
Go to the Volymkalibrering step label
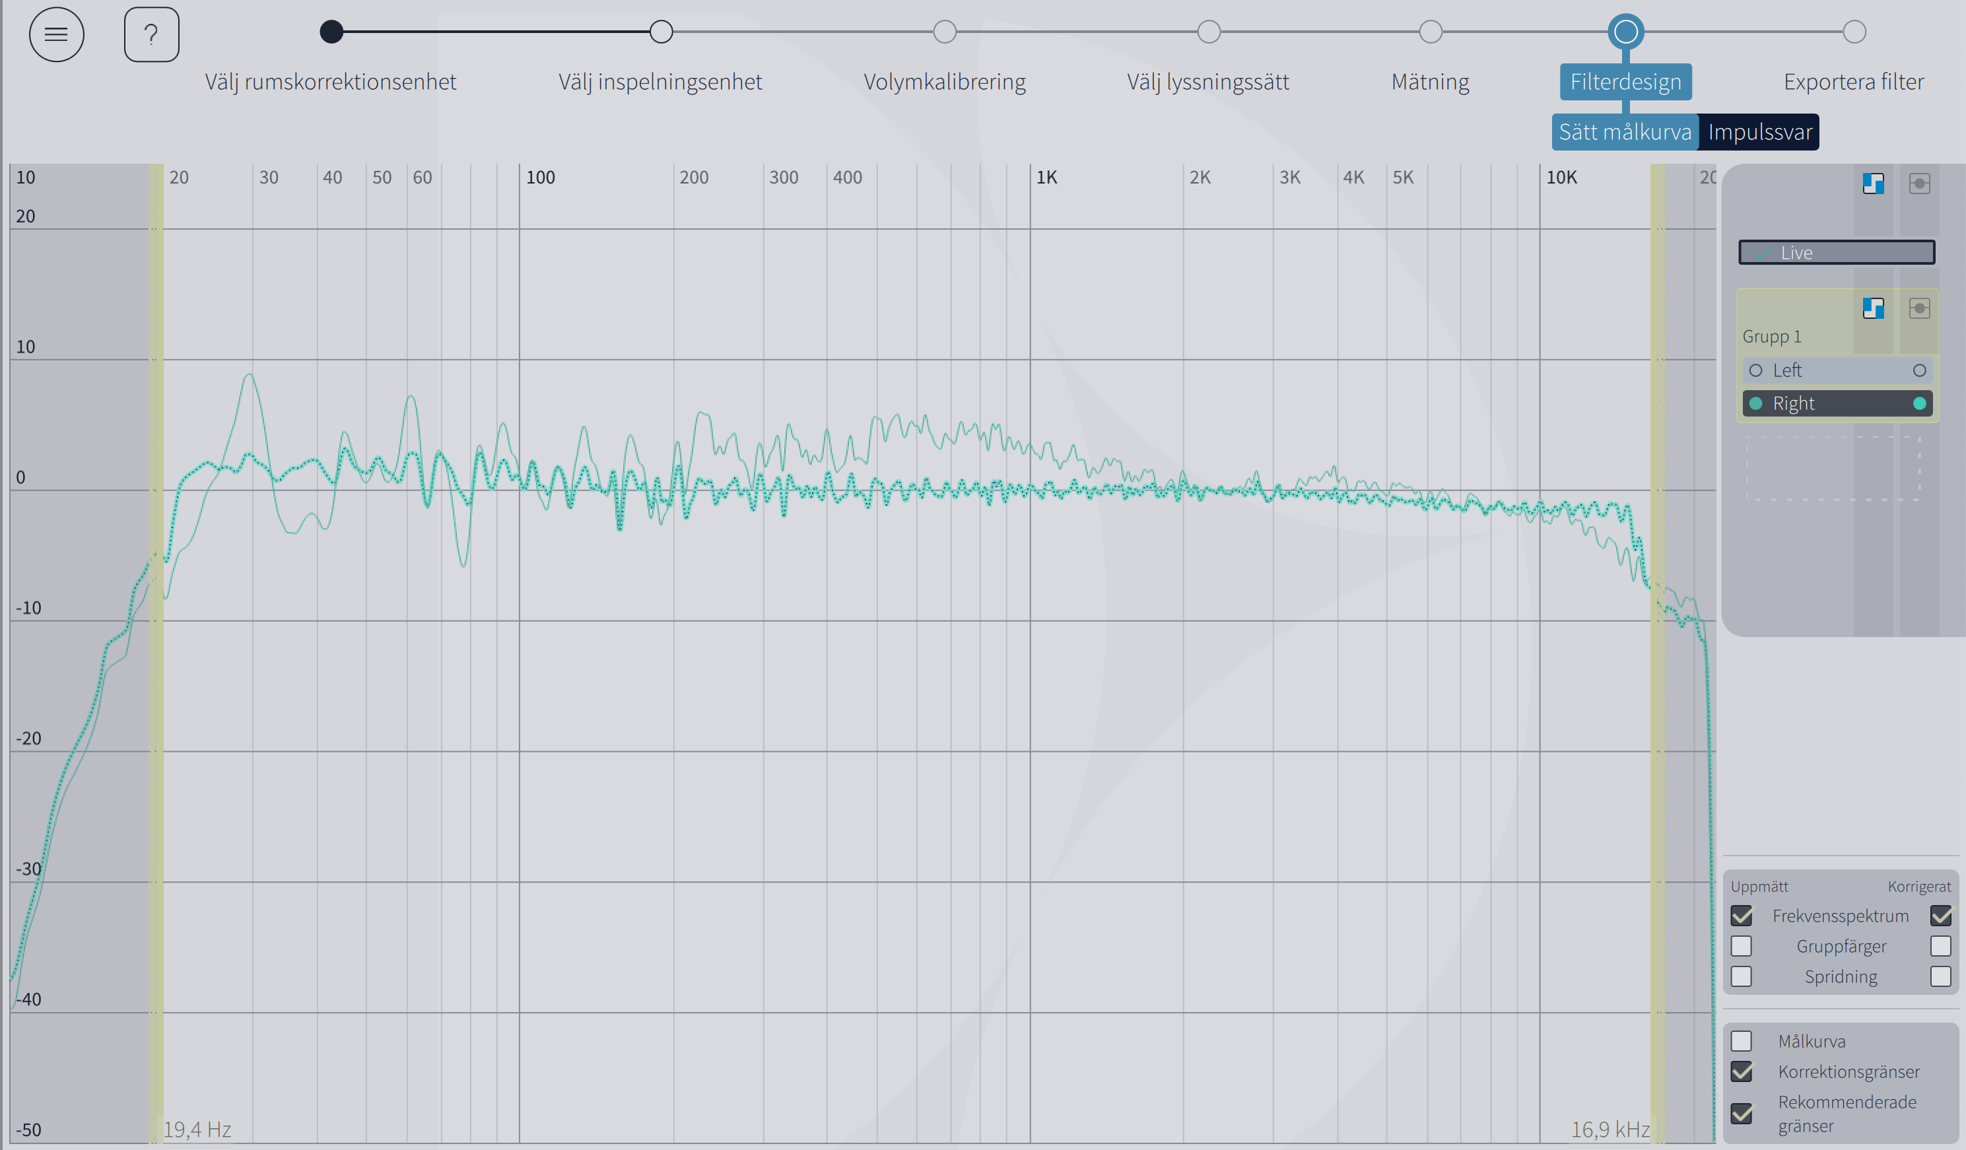pos(945,82)
